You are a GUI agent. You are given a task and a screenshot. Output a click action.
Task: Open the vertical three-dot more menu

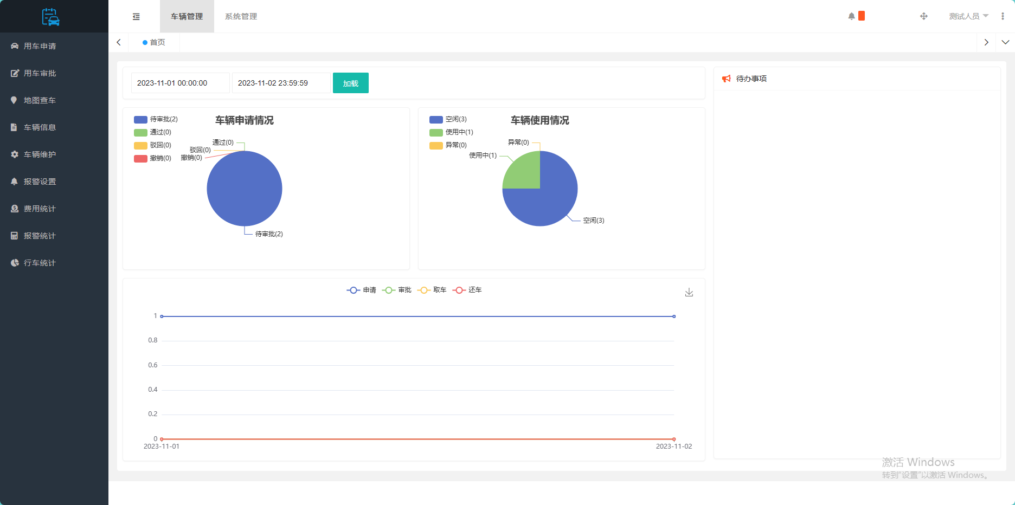click(1003, 16)
